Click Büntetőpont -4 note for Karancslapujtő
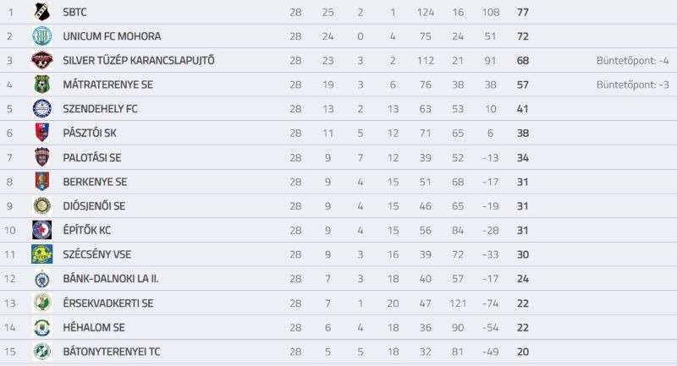Image resolution: width=677 pixels, height=366 pixels. [632, 60]
